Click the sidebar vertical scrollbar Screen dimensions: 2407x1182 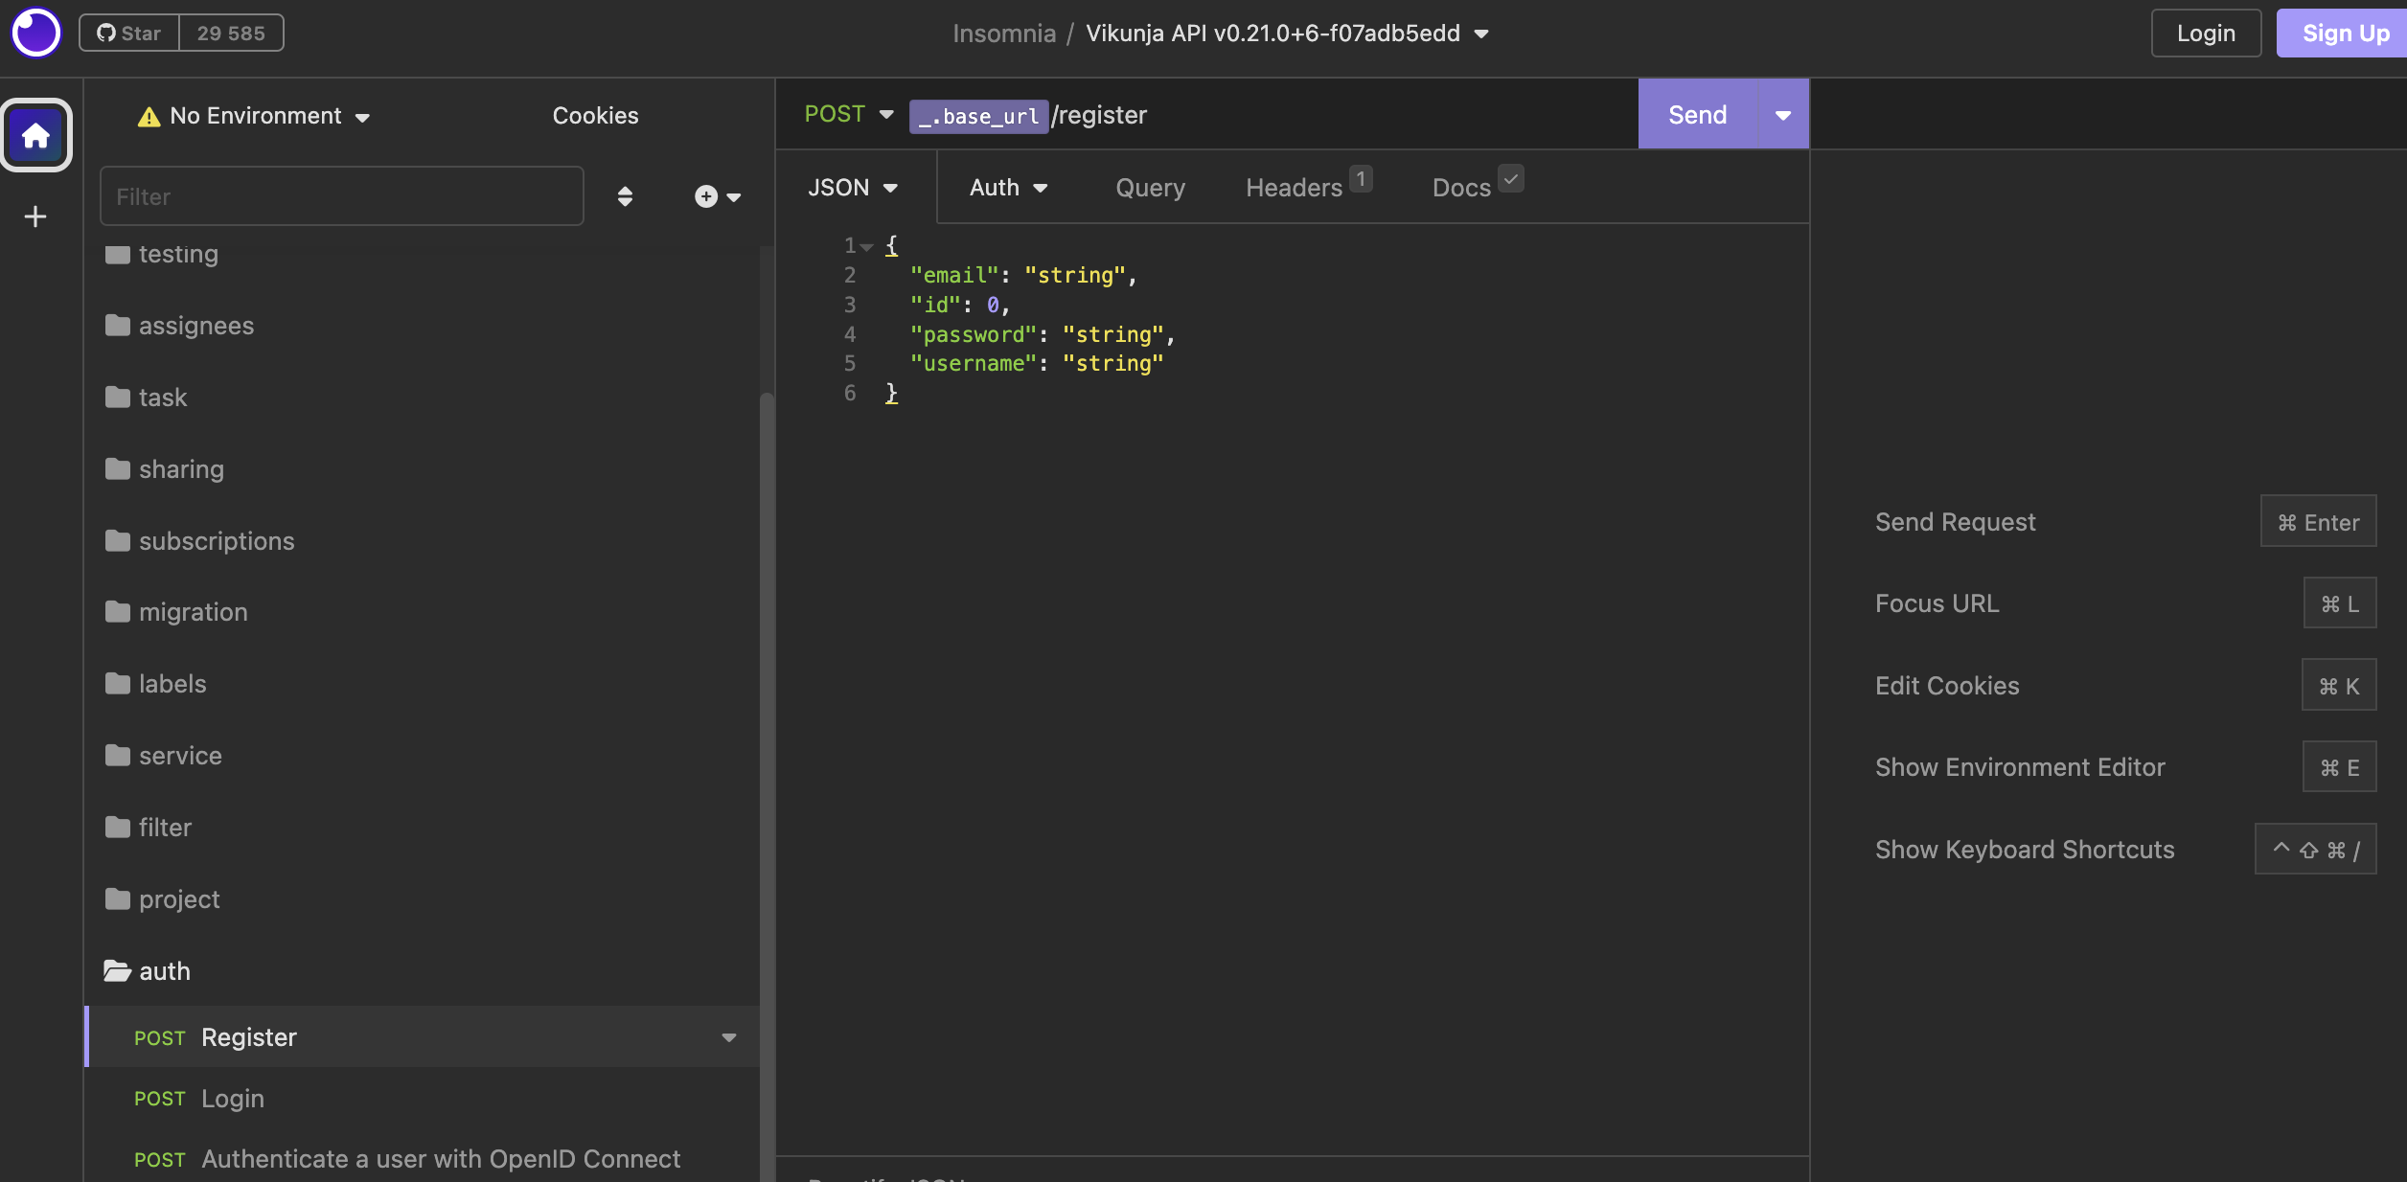click(x=766, y=766)
